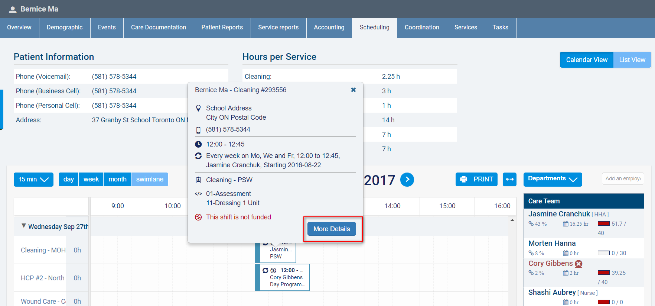Switch to Calendar View
Viewport: 655px width, 306px height.
point(586,60)
